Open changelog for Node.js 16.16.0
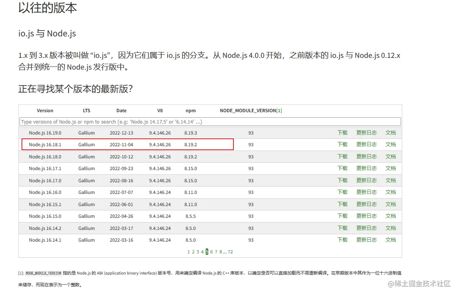The width and height of the screenshot is (459, 296). click(x=366, y=192)
